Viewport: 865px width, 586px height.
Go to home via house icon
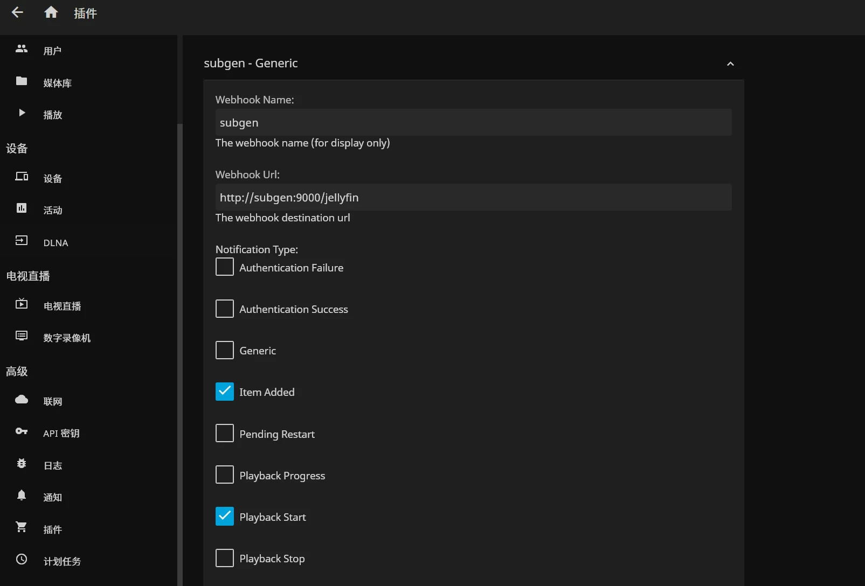tap(51, 12)
